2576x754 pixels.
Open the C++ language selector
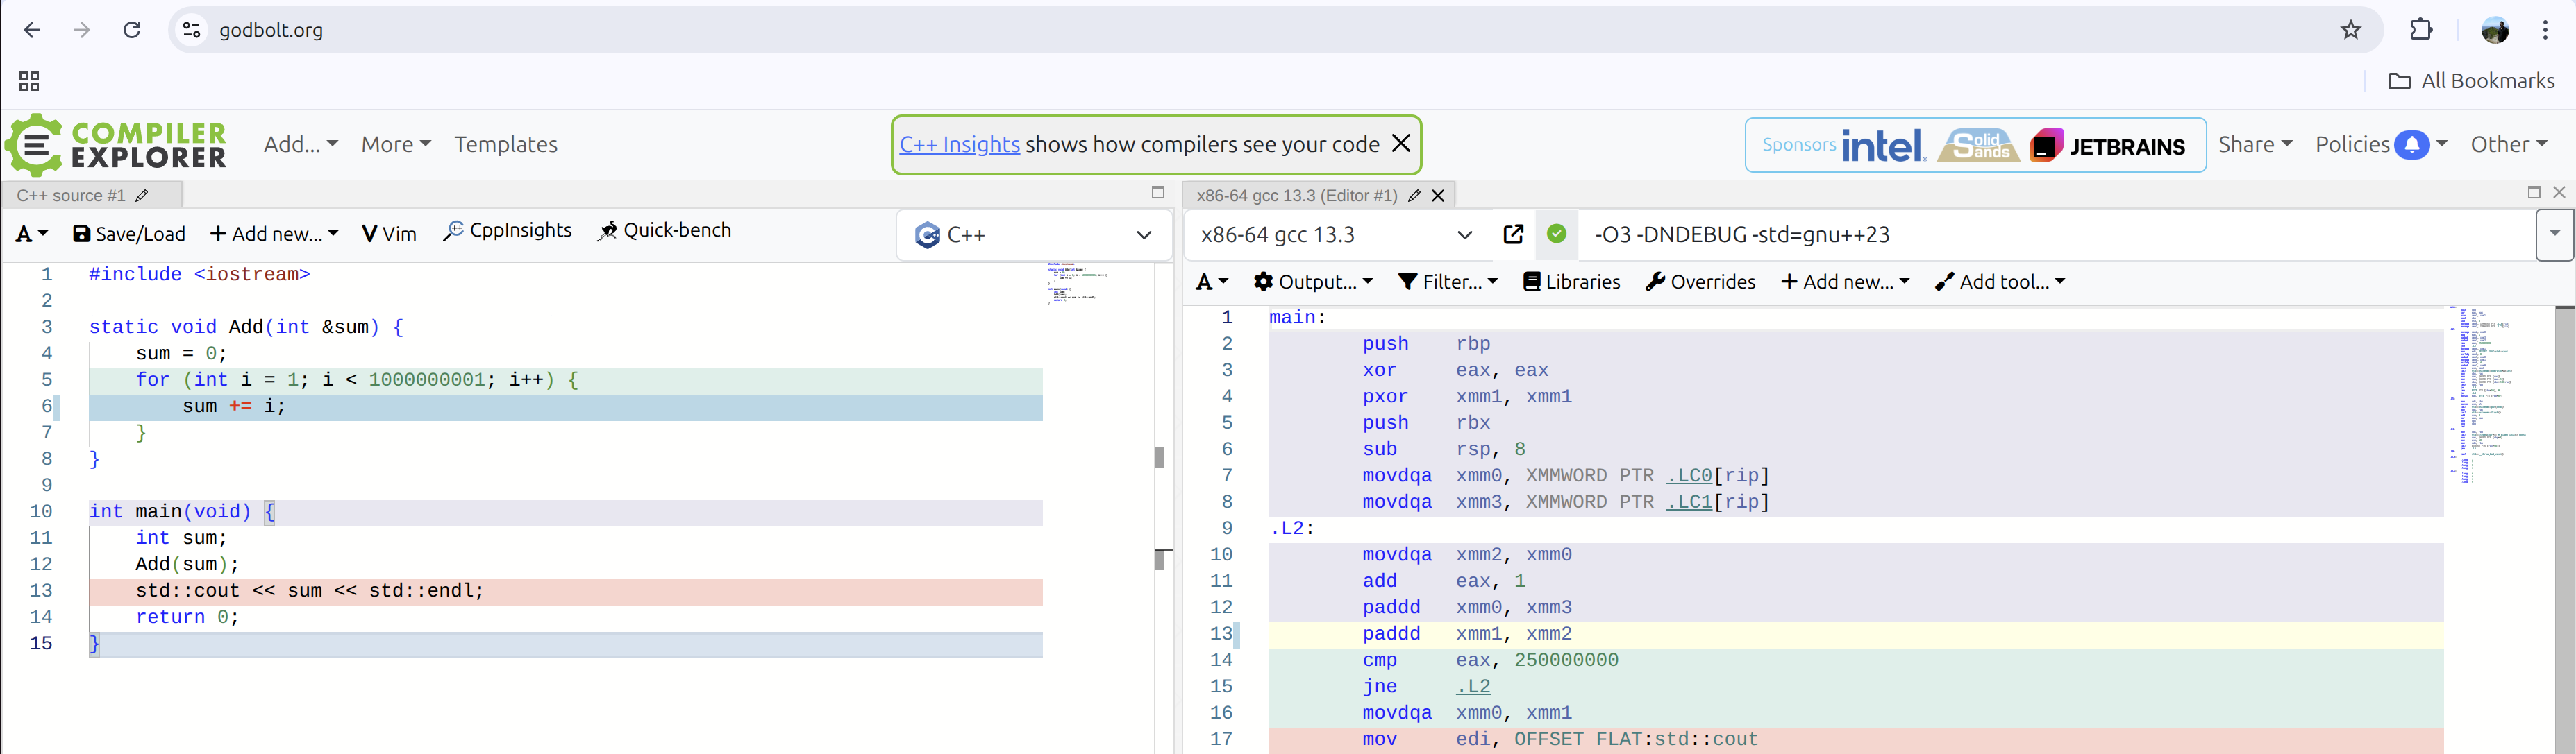pos(1034,234)
